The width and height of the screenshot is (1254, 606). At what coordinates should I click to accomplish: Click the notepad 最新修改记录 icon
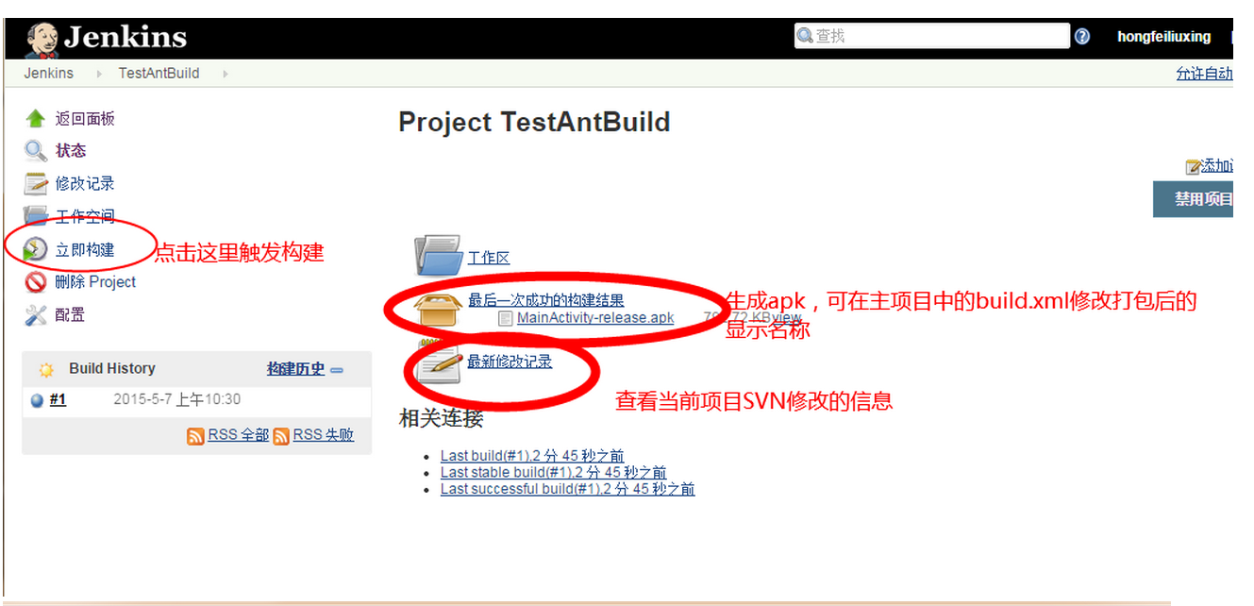click(x=439, y=362)
